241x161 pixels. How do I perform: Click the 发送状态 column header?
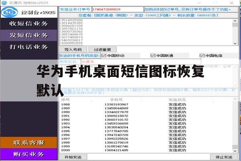coord(177,100)
